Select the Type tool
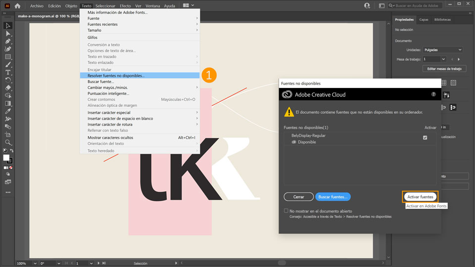475x267 pixels. (8, 72)
